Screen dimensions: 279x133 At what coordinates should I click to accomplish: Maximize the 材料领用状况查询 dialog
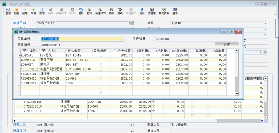231,32
